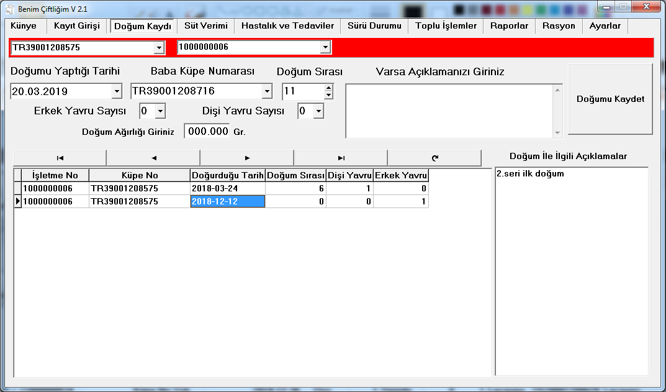Open the Hastalık ve Tedaviler tab

287,26
